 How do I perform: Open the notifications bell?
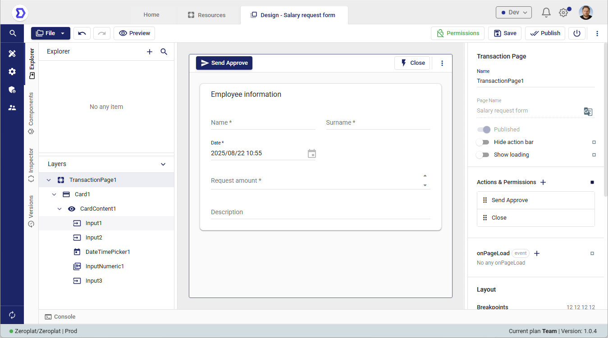pyautogui.click(x=546, y=13)
